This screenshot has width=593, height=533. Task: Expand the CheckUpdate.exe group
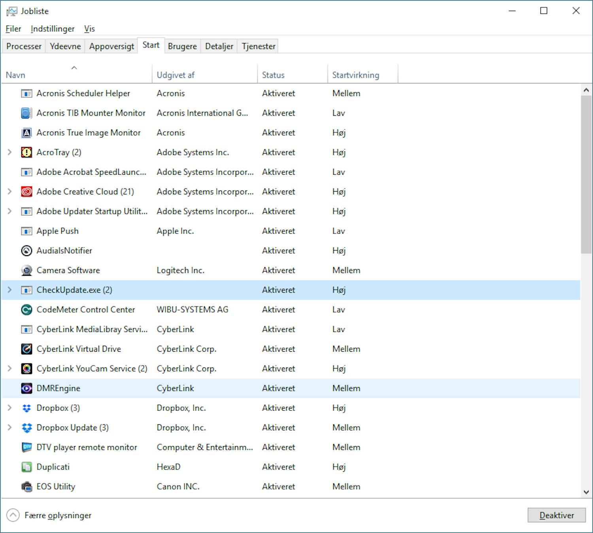pos(9,290)
